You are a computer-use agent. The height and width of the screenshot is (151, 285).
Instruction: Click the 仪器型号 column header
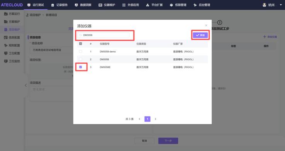(104, 44)
